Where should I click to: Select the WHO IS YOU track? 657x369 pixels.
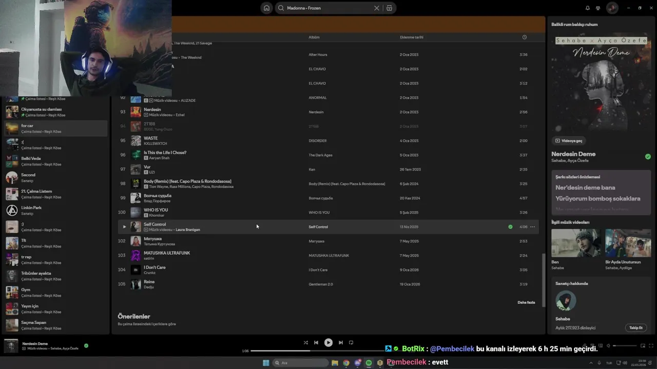pyautogui.click(x=328, y=212)
